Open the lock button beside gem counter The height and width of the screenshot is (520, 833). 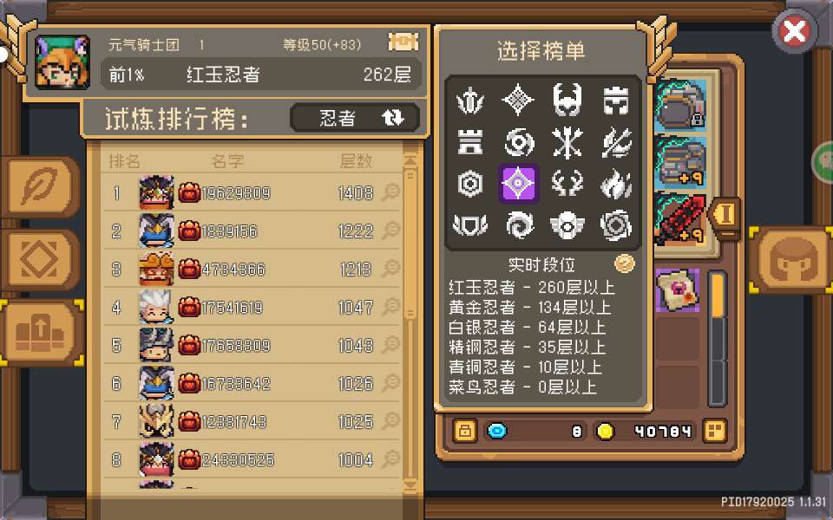[x=465, y=431]
